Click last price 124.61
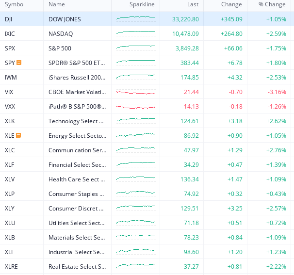294x275 pixels. (x=189, y=121)
